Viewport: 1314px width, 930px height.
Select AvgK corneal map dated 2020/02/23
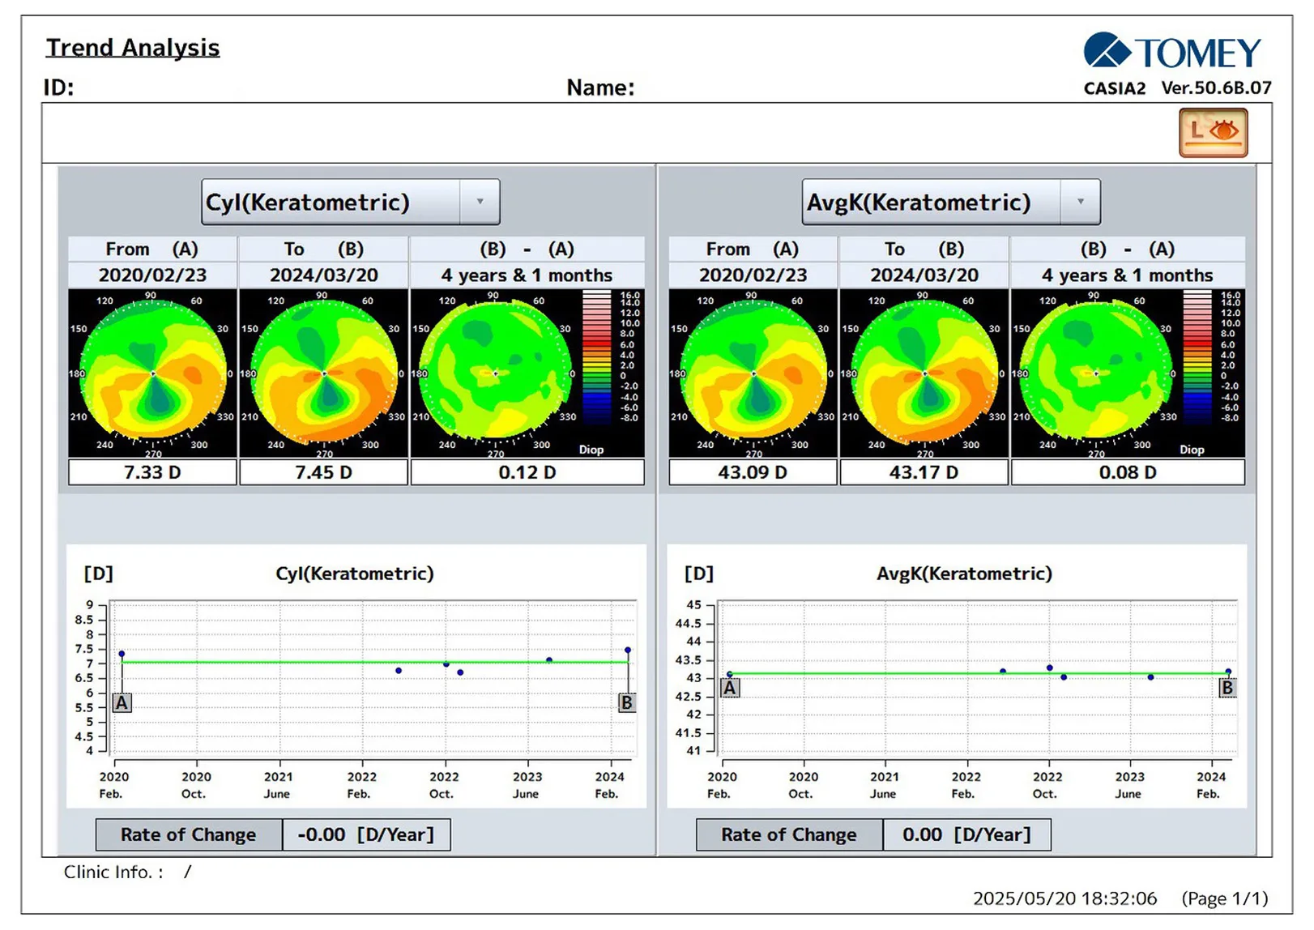pos(753,373)
